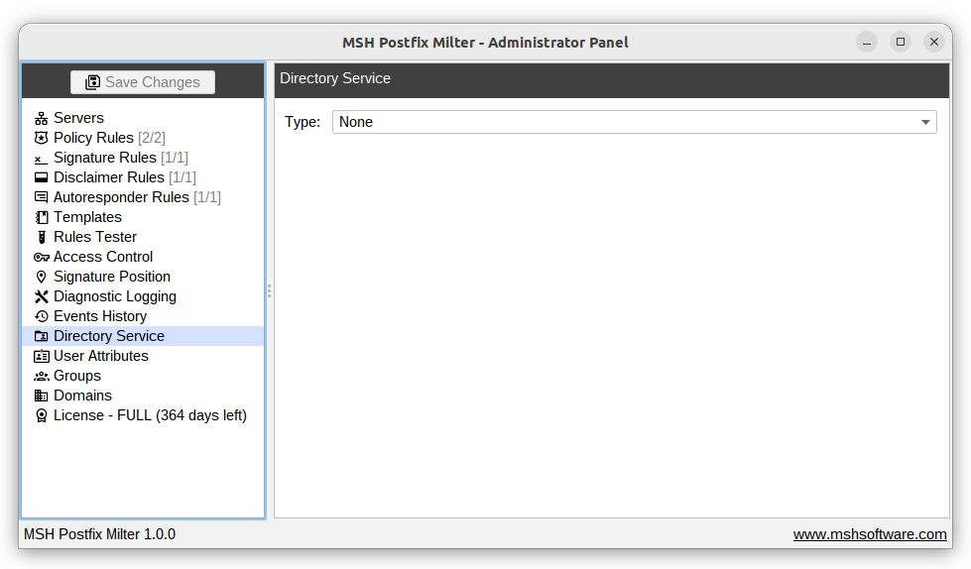This screenshot has height=569, width=971.
Task: Click the Access Control key icon
Action: (x=41, y=257)
